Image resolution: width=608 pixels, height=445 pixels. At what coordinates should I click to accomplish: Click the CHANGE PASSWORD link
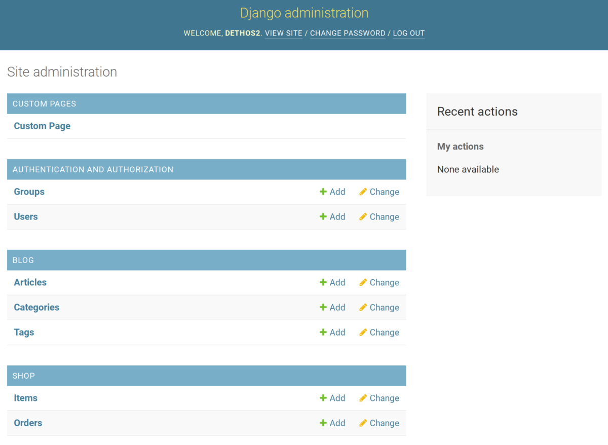click(x=348, y=33)
